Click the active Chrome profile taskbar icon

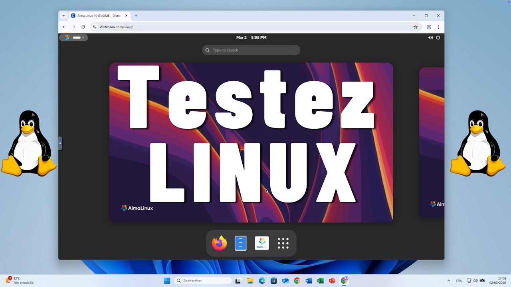pyautogui.click(x=344, y=281)
